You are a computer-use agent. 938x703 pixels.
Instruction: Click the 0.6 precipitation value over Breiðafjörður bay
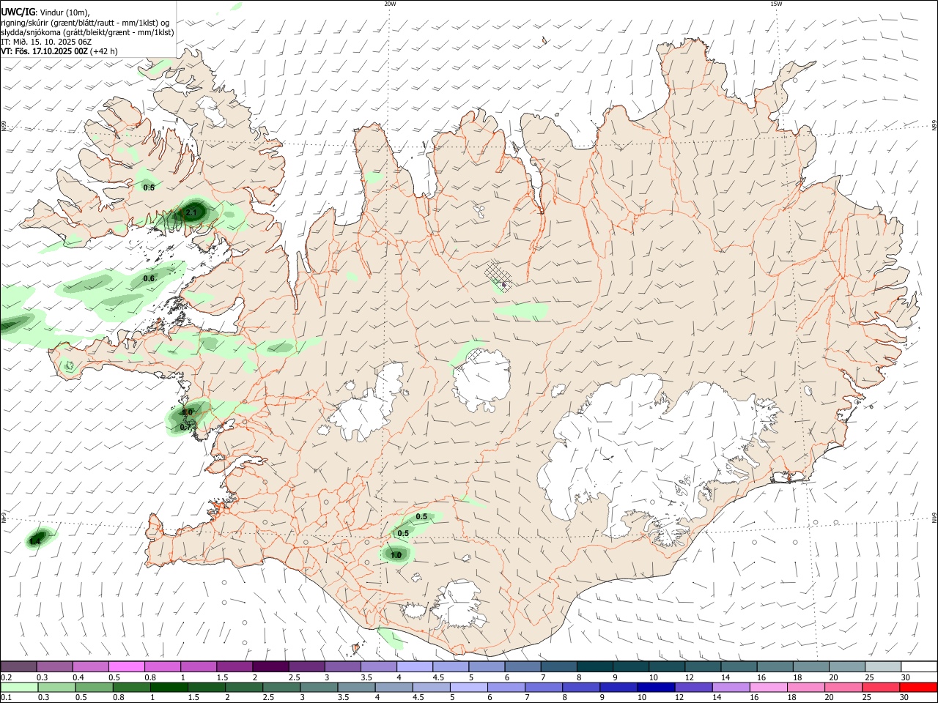click(x=149, y=278)
